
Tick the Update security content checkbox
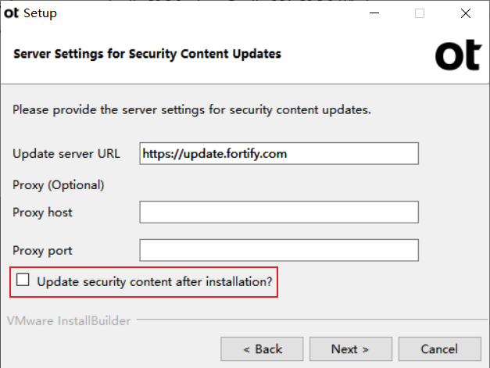pos(23,280)
